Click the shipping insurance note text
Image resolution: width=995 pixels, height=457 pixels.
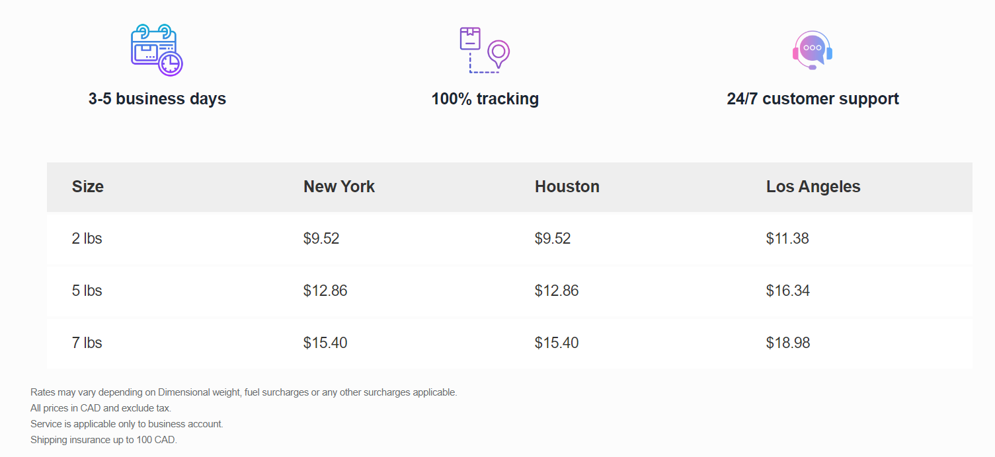pyautogui.click(x=104, y=440)
